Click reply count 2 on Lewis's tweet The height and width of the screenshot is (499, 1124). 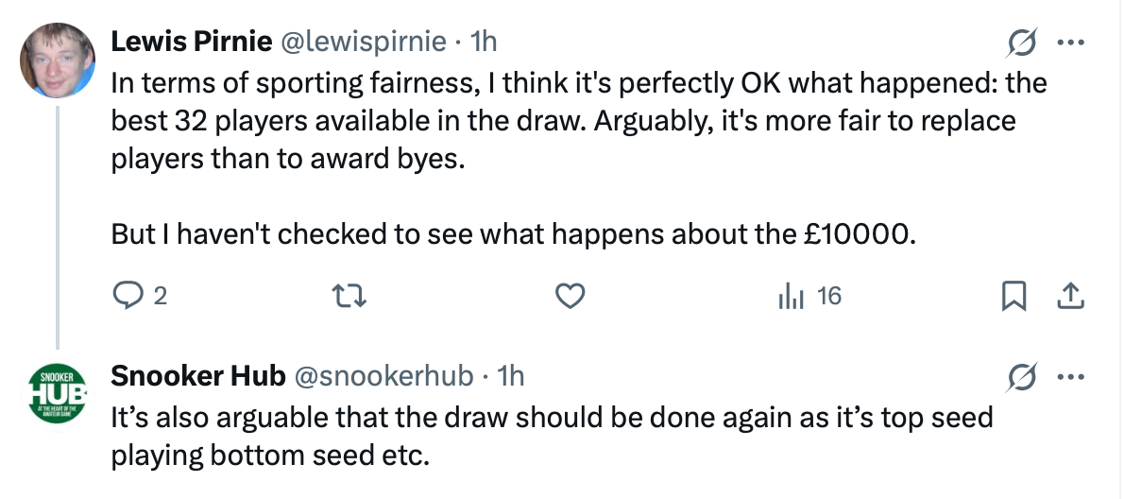pyautogui.click(x=160, y=297)
